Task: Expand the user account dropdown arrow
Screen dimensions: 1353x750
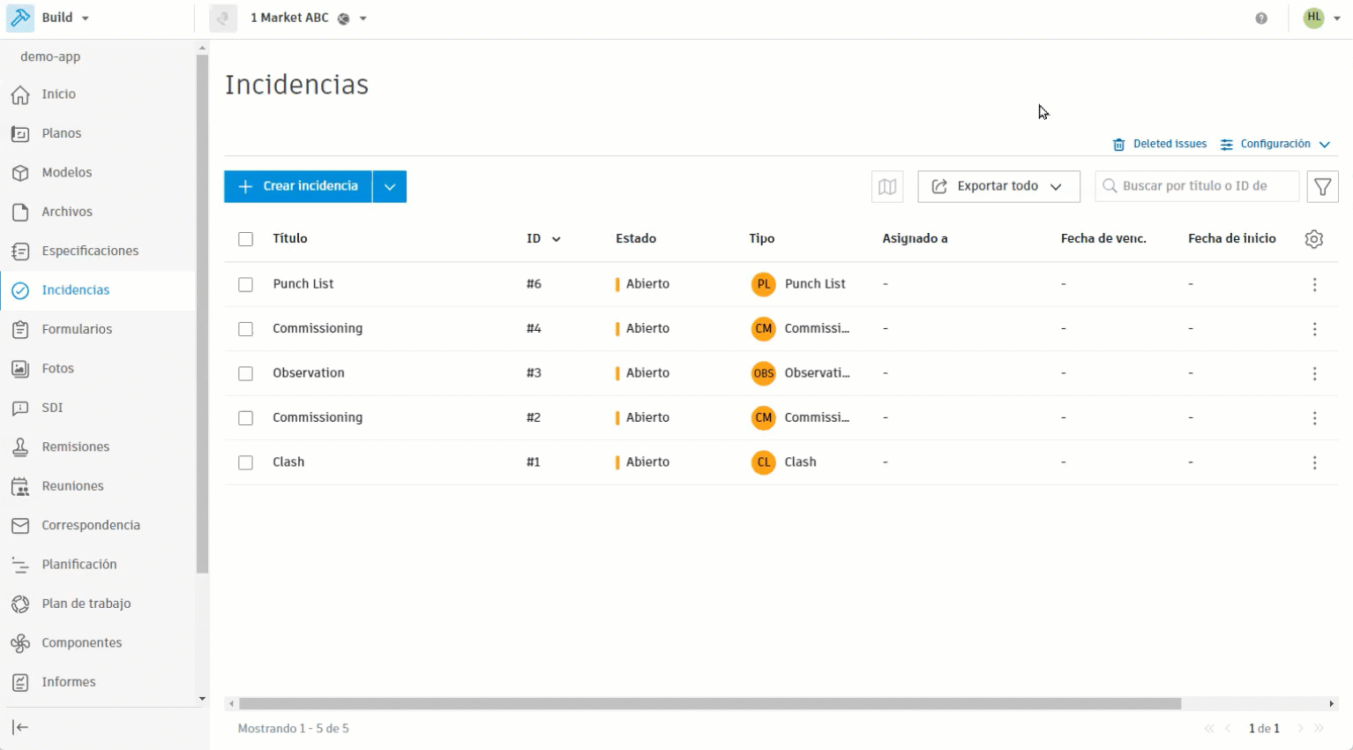Action: [1337, 19]
